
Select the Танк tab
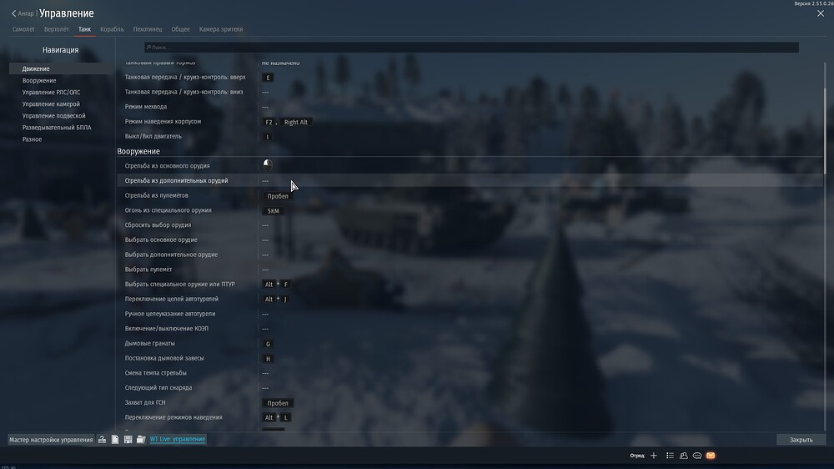(x=84, y=29)
